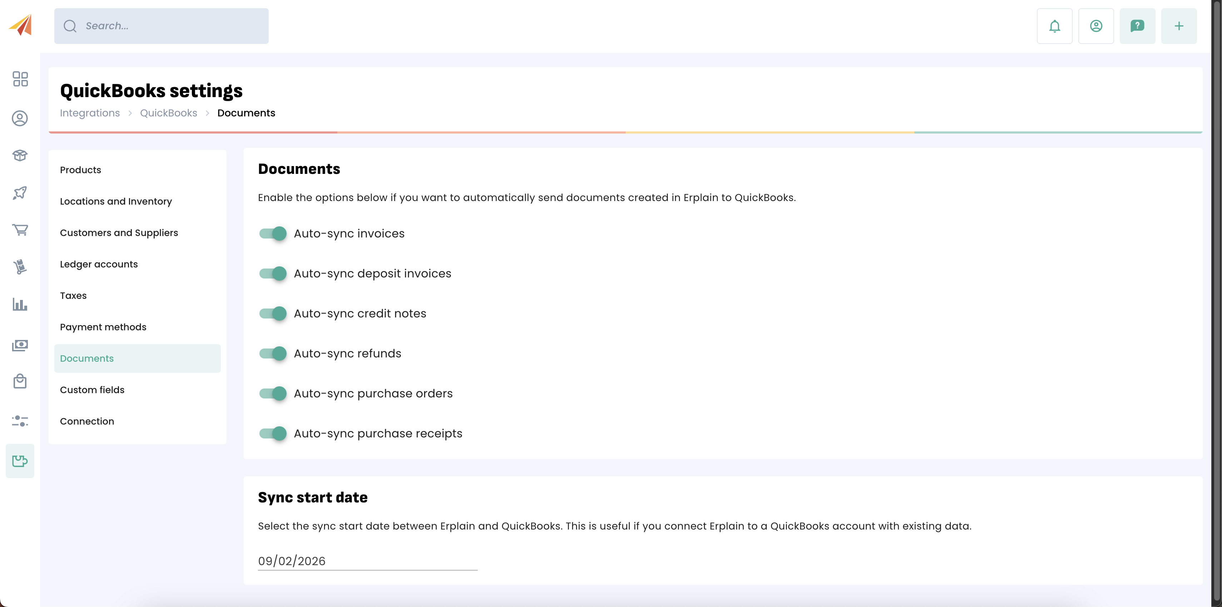Open the bar chart reports icon
The height and width of the screenshot is (607, 1222).
coord(20,305)
